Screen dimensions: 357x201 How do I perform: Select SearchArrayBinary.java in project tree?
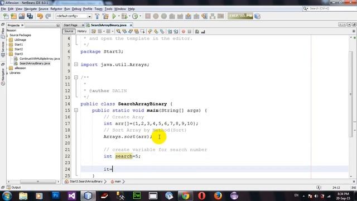tap(35, 63)
